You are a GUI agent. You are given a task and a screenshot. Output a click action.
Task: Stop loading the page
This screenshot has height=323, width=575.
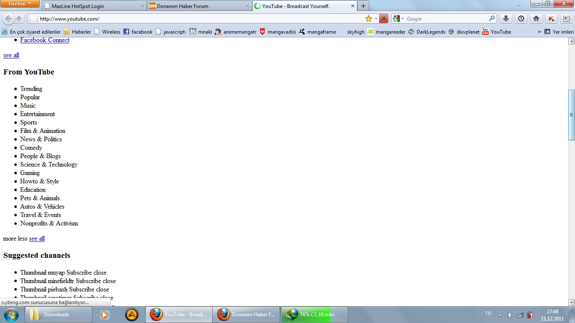point(383,19)
